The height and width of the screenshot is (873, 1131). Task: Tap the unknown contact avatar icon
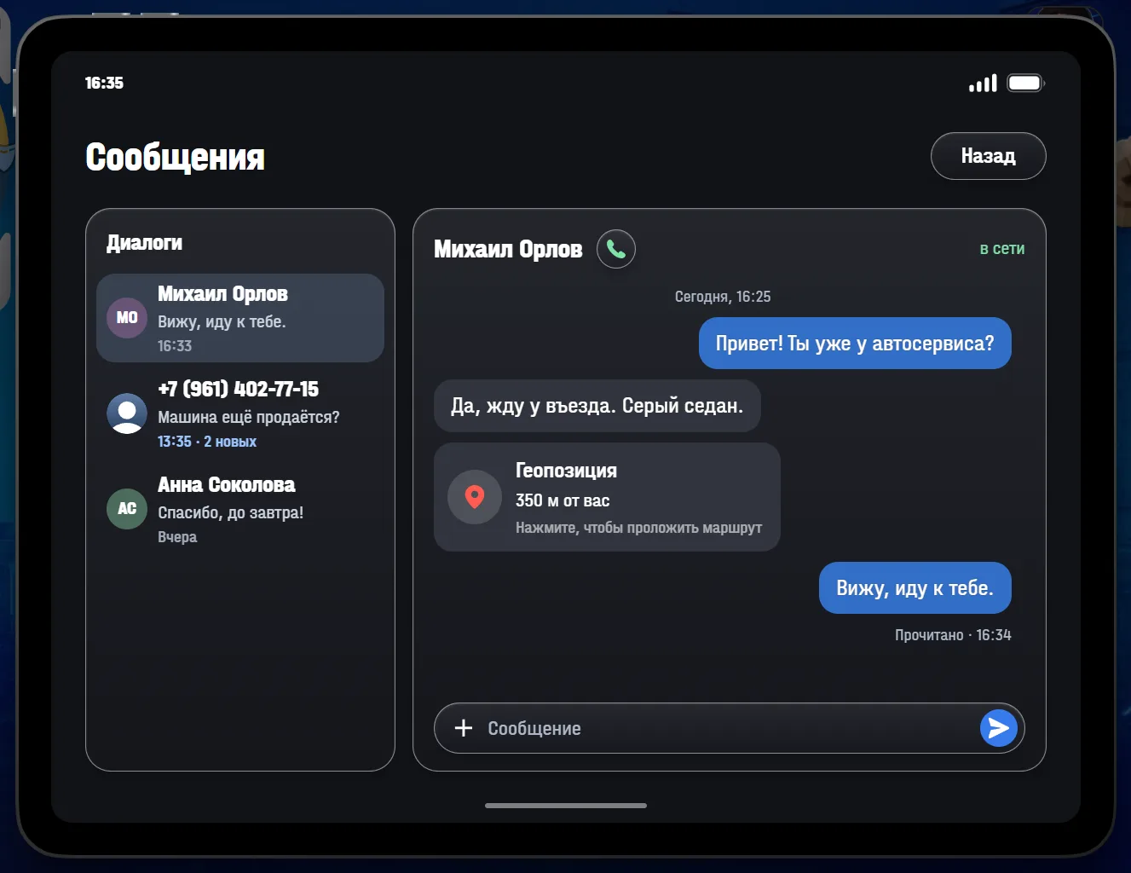(127, 413)
